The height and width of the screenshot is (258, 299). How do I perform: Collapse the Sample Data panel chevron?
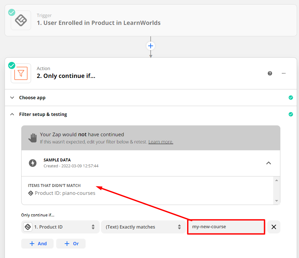[x=269, y=163]
